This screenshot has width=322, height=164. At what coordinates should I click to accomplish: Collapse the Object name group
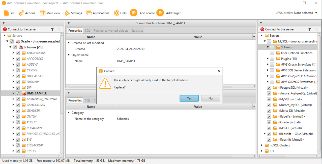(x=69, y=55)
